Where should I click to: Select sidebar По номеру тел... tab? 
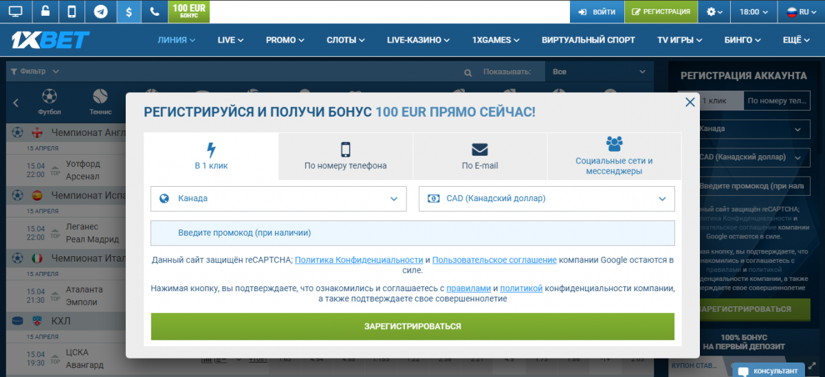coord(777,101)
